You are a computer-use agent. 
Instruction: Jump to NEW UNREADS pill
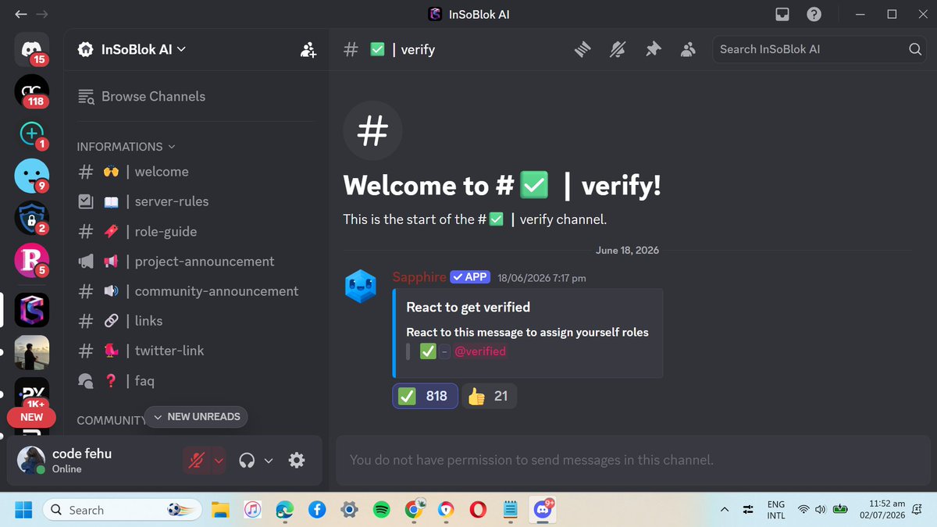click(196, 417)
